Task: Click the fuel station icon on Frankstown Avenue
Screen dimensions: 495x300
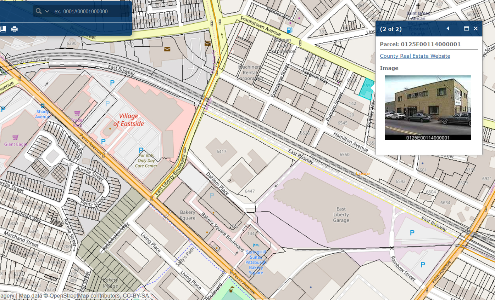Action: pos(289,30)
